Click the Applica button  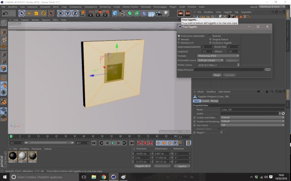tap(182, 166)
